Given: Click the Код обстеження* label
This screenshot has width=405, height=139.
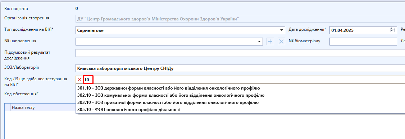Looking at the screenshot, I should 22,94.
